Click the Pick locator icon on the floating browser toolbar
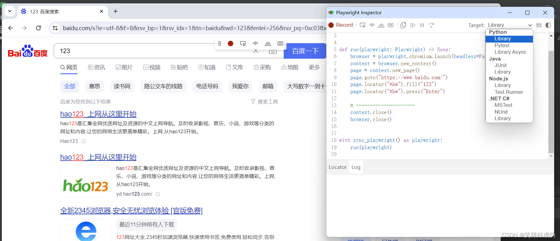560x241 pixels. point(243,43)
